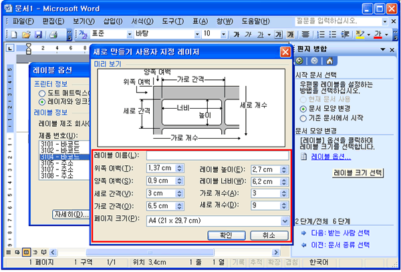Viewport: 401px width, 272px height.
Task: Go forward in Mail Merge pane
Action: click(314, 61)
